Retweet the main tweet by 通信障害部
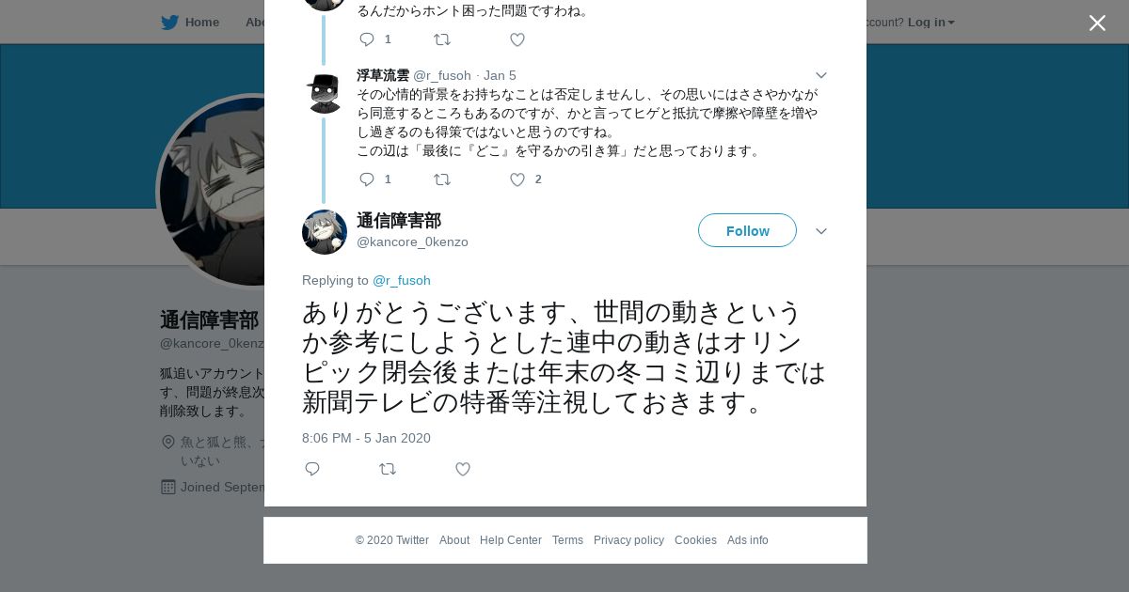 (388, 469)
